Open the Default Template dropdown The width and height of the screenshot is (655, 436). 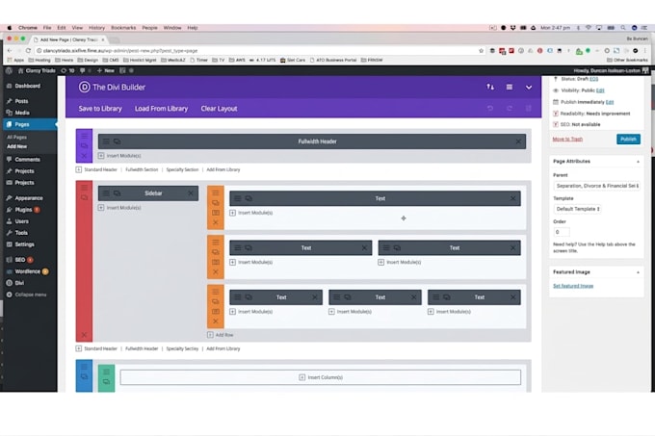pos(577,209)
